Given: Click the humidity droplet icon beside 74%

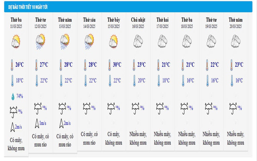Looking at the screenshot, I should click(x=13, y=97).
